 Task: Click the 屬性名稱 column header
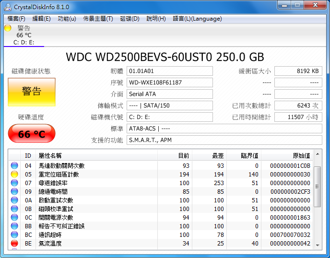pos(96,155)
